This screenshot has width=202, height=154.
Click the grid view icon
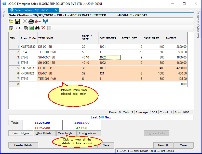coord(49,28)
